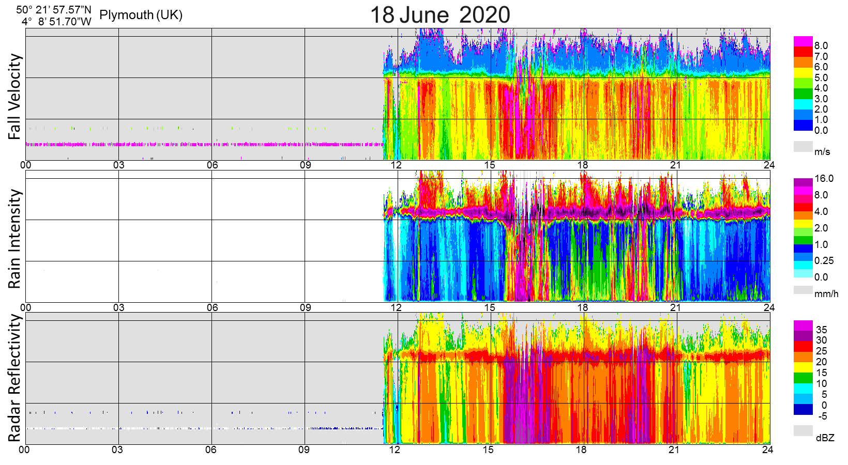Choose the dark blue -5 swatch in Reflectivity legend
This screenshot has width=848, height=465.
tap(803, 410)
